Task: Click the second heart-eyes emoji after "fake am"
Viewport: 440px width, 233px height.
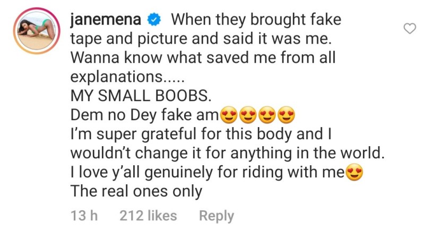Action: pyautogui.click(x=248, y=115)
